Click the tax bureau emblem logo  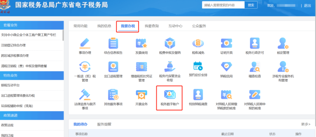click(5, 7)
